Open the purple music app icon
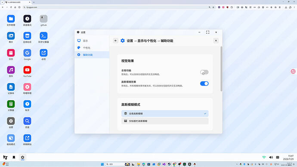 point(11,70)
